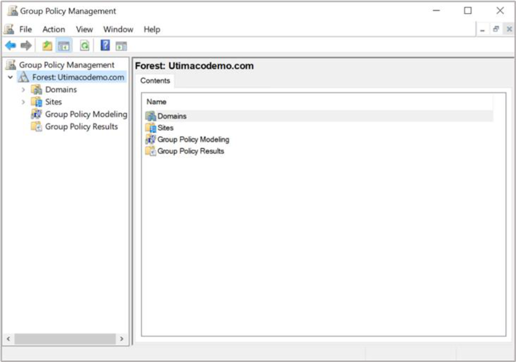Open the View menu
Image resolution: width=516 pixels, height=362 pixels.
84,29
